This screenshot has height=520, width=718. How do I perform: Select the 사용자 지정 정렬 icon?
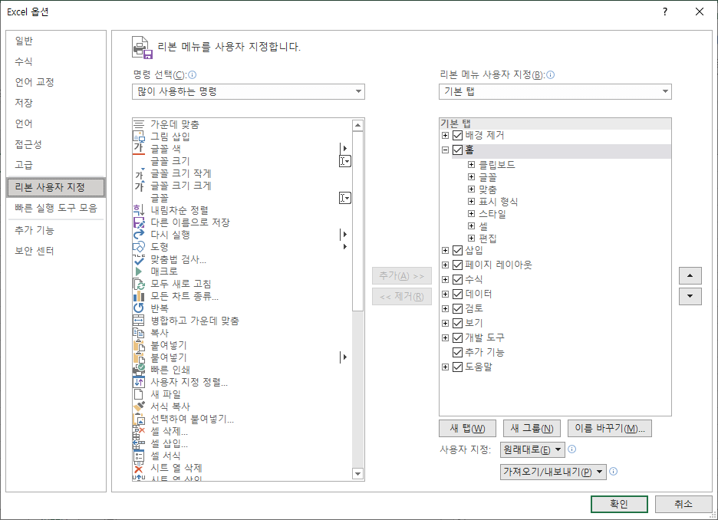point(139,382)
